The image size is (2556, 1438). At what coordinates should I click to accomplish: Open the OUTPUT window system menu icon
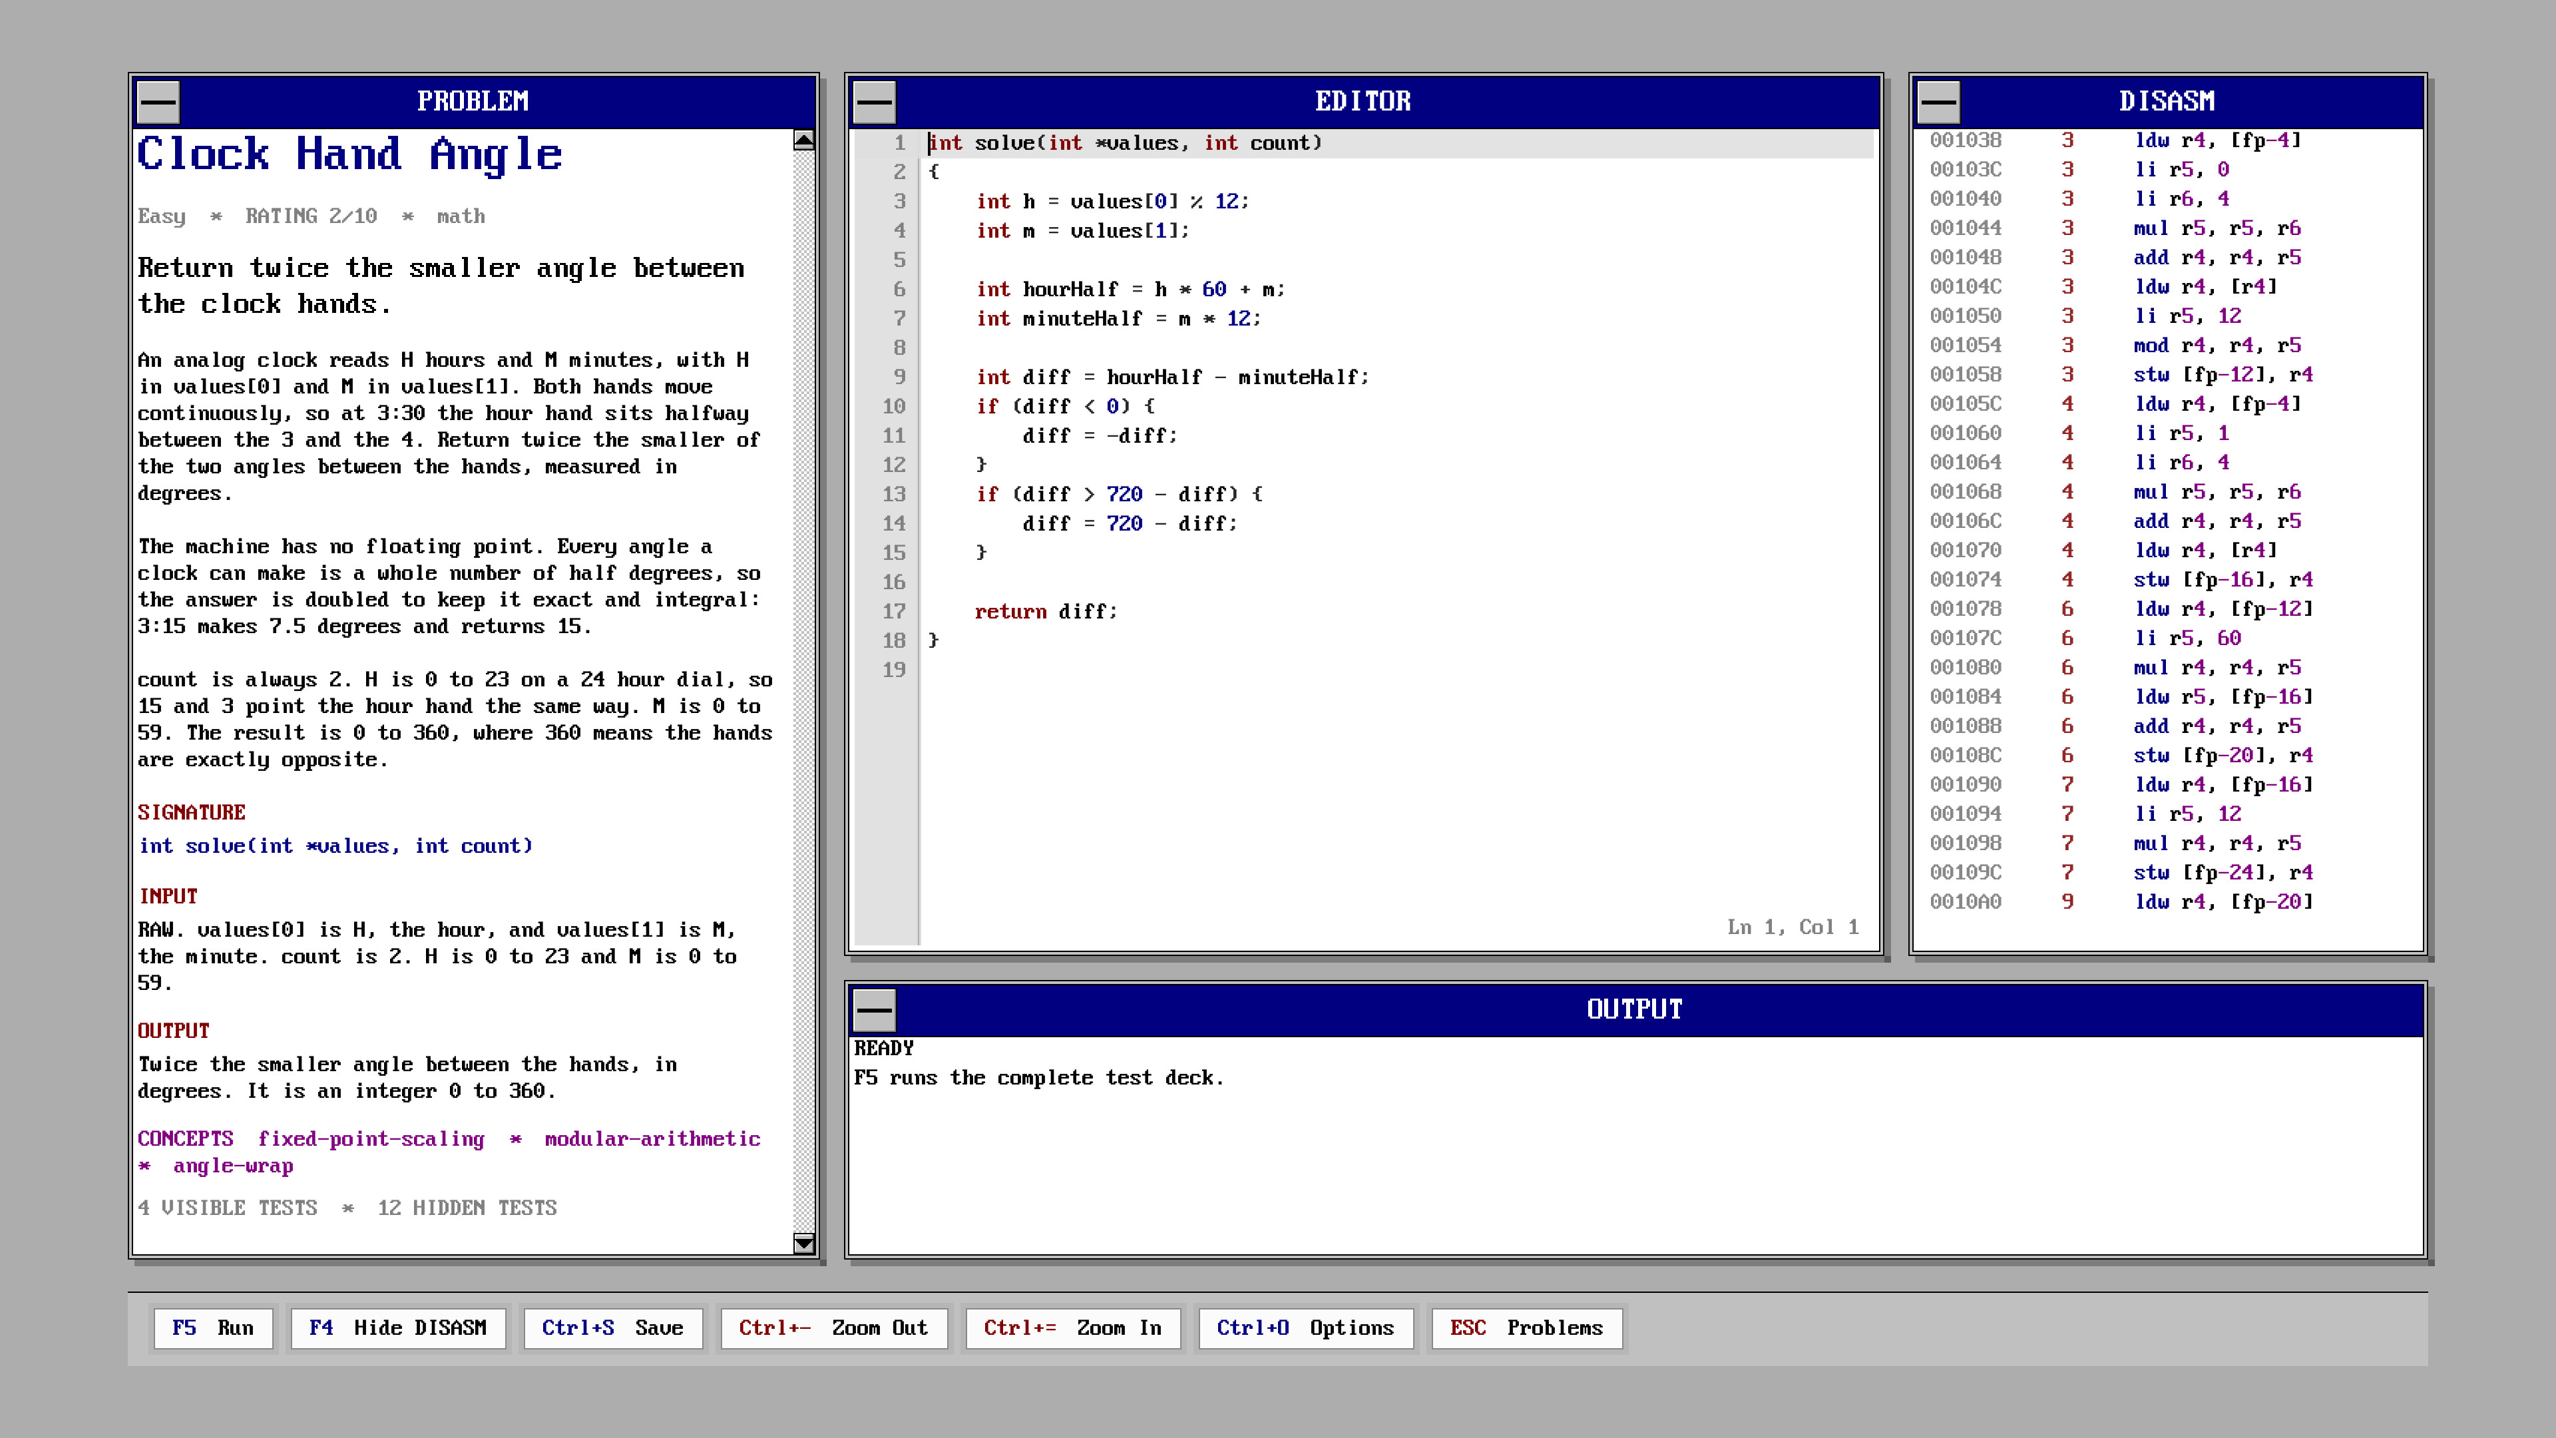click(874, 1011)
